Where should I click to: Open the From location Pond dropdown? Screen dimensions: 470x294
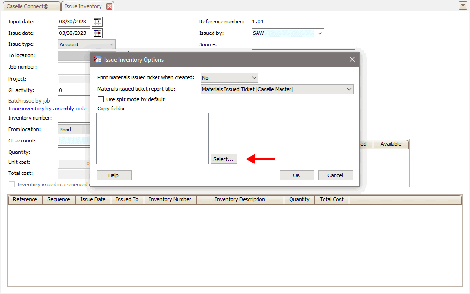[x=74, y=130]
